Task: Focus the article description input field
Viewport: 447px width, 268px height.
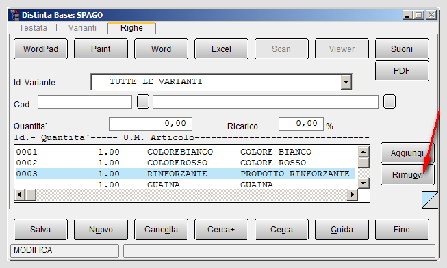Action: (x=266, y=102)
